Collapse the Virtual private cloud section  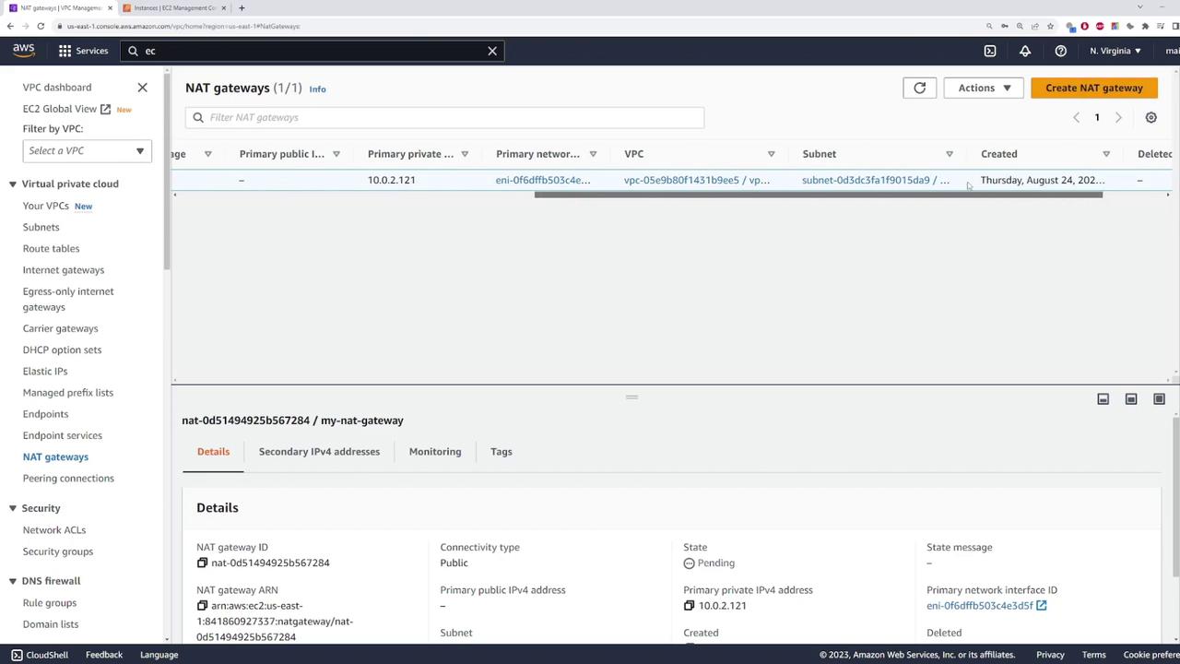point(13,184)
